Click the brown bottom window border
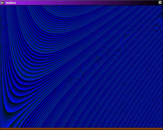Image resolution: width=163 pixels, height=130 pixels. 81,129
